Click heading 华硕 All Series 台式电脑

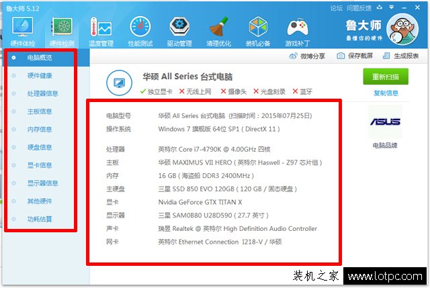pyautogui.click(x=187, y=77)
